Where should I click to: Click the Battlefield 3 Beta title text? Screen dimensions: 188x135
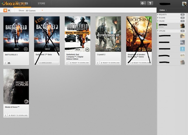(x=44, y=55)
